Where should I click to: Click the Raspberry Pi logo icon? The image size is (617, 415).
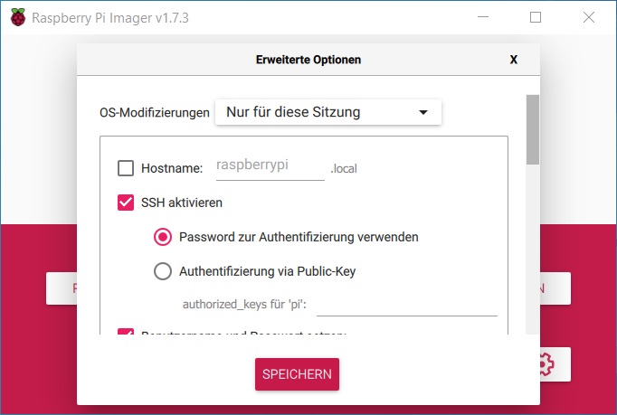(x=18, y=17)
